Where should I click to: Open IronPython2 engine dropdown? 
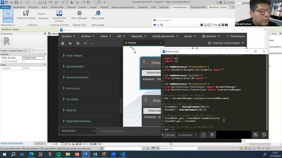188,135
